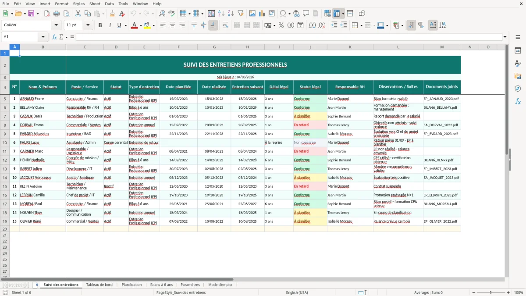Open the Open-document folder dropdown arrow
Screen dimensions: 526x296
[25, 14]
